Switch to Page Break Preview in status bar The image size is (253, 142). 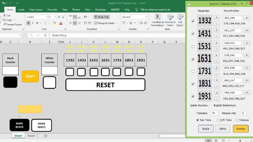[x=223, y=140]
